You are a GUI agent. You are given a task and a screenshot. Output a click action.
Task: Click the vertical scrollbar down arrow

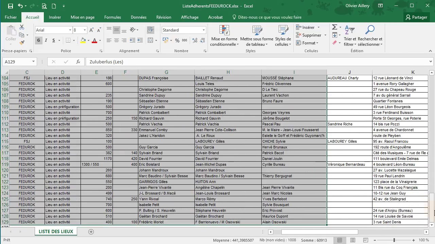pyautogui.click(x=432, y=225)
